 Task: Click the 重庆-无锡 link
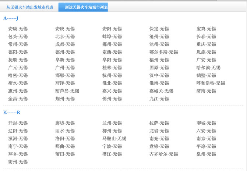[206, 44]
